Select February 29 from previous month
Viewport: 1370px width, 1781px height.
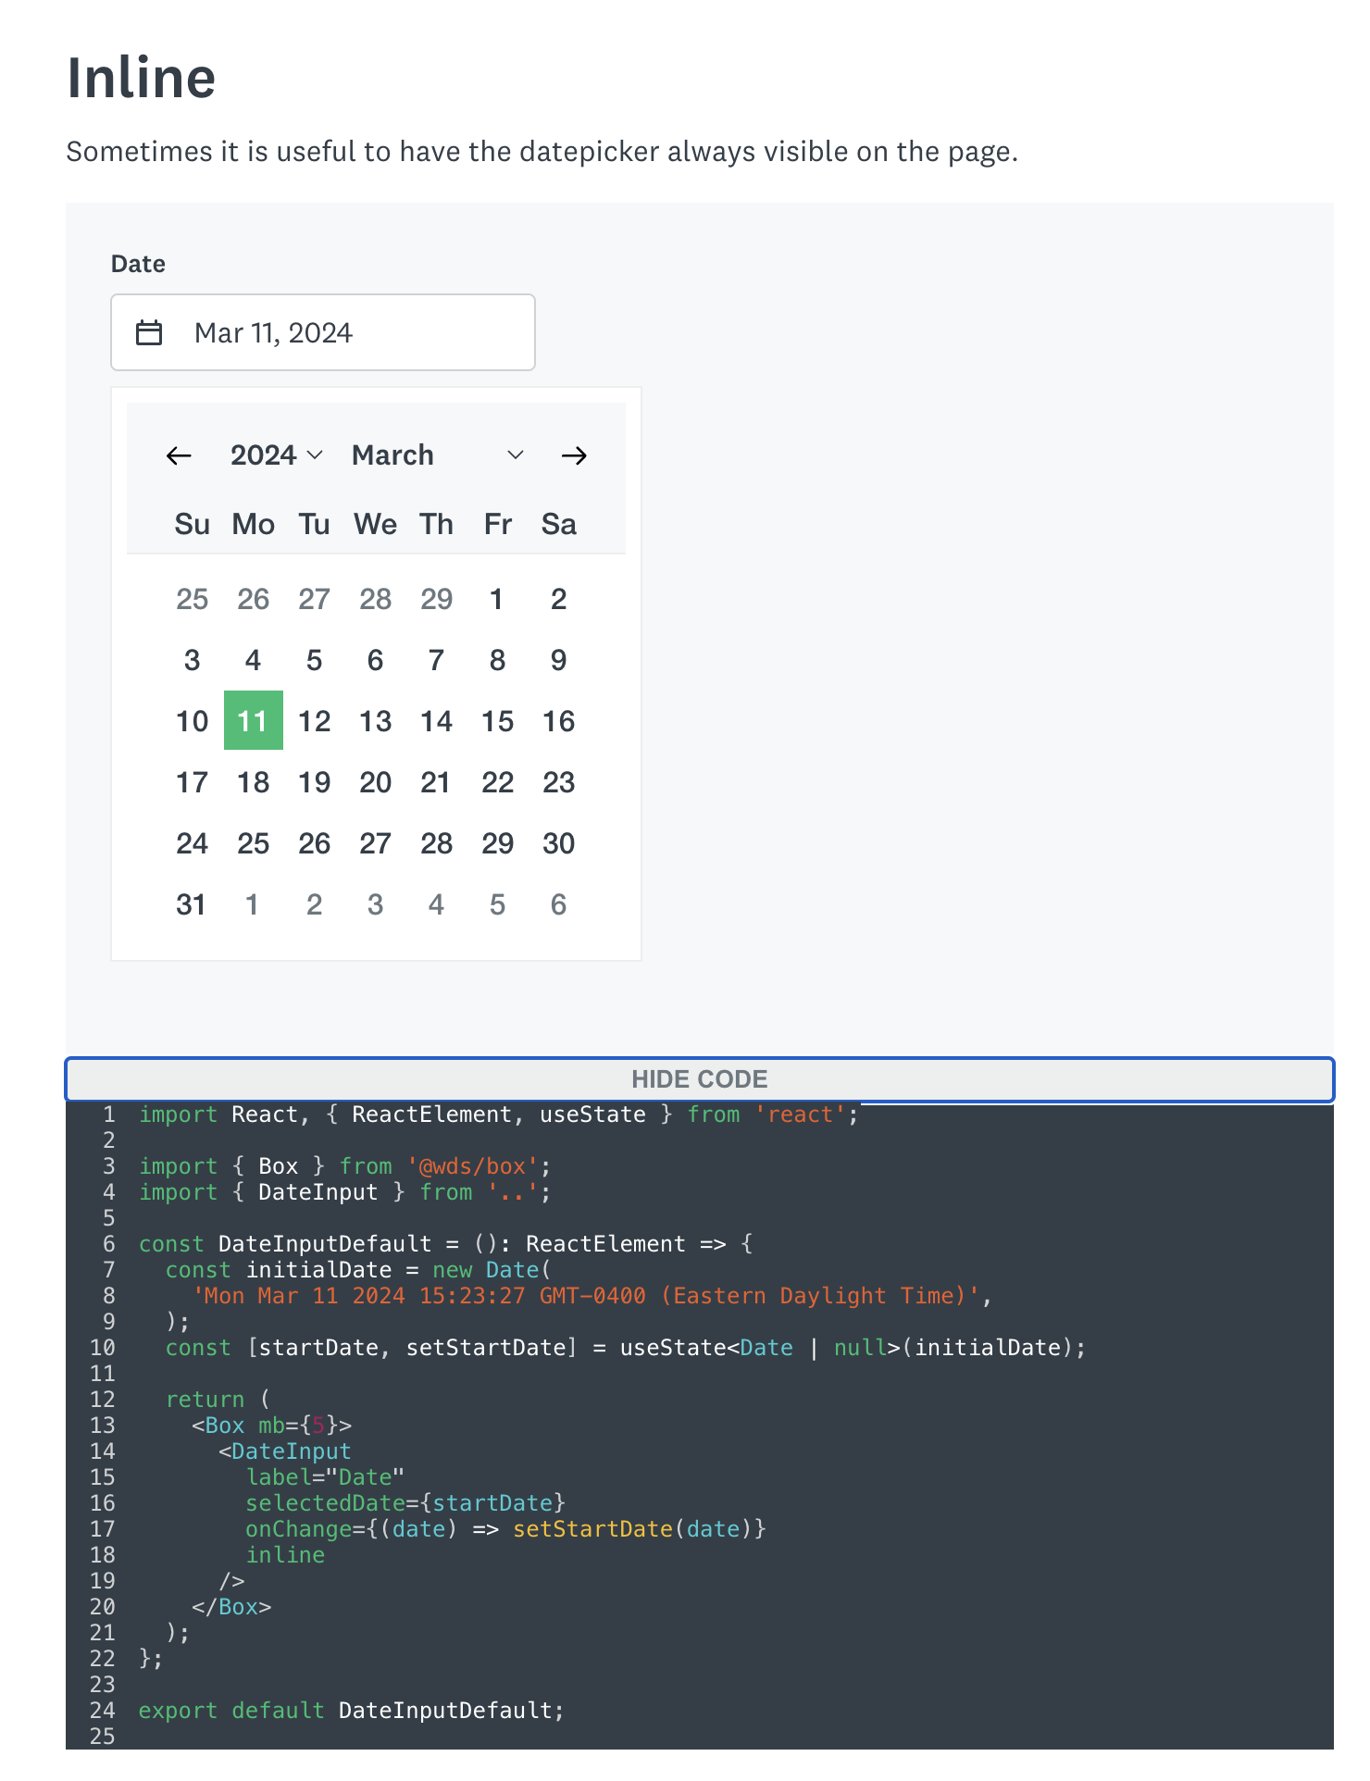click(436, 599)
